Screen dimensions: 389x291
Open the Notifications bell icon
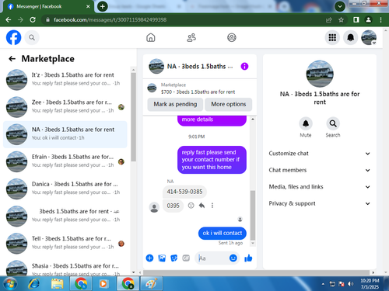[350, 37]
